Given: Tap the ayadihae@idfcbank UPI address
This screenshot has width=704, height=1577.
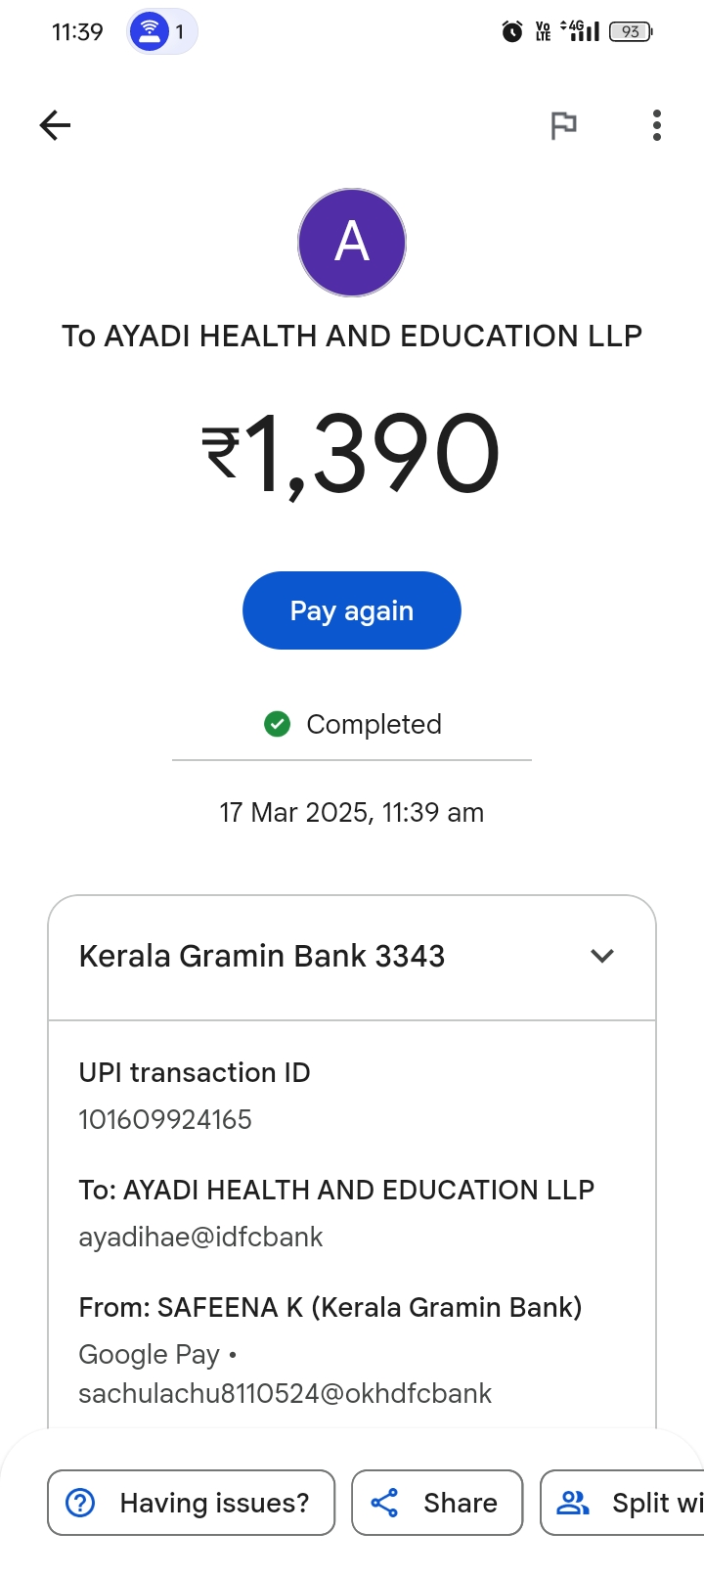Looking at the screenshot, I should click(200, 1237).
